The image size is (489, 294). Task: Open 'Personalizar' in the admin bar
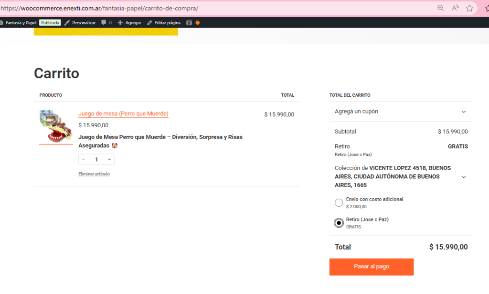(x=80, y=22)
